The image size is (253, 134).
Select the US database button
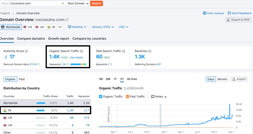pyautogui.click(x=28, y=27)
